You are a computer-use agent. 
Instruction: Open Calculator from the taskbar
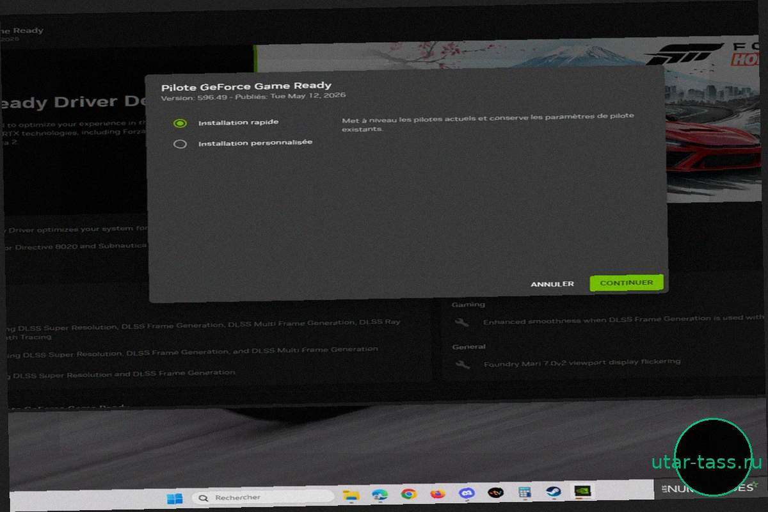tap(525, 493)
